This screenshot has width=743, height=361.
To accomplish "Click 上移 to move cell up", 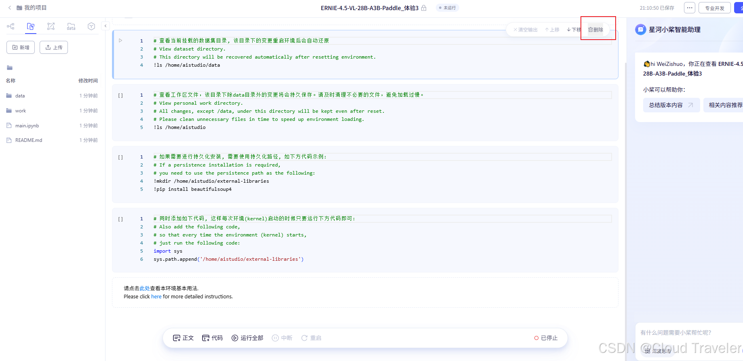I will 552,30.
